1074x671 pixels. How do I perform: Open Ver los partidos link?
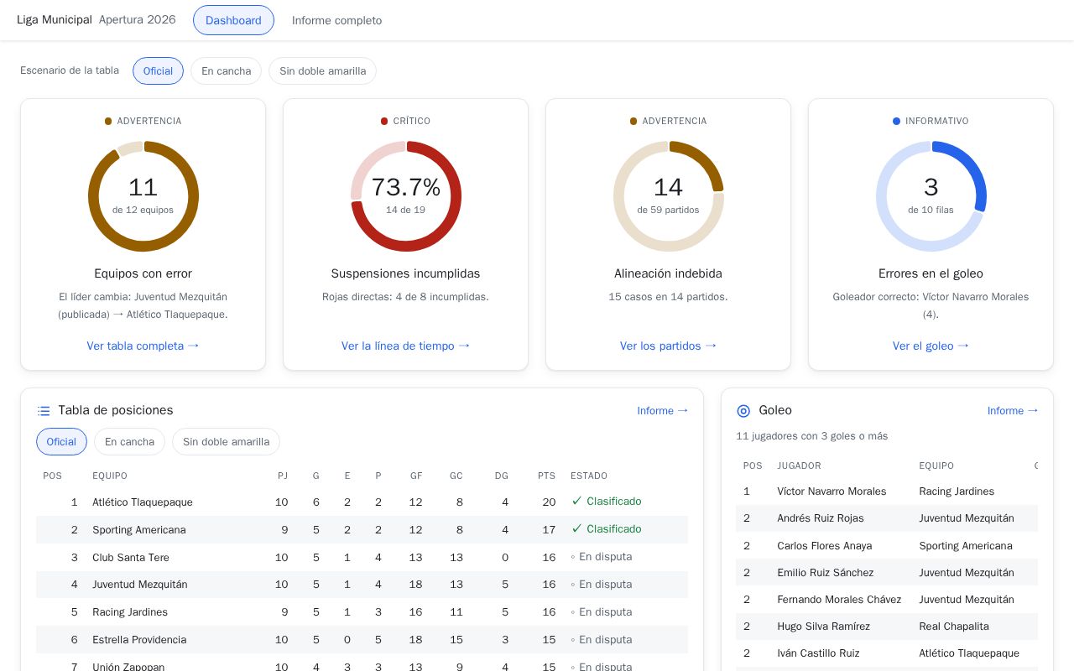click(x=668, y=346)
